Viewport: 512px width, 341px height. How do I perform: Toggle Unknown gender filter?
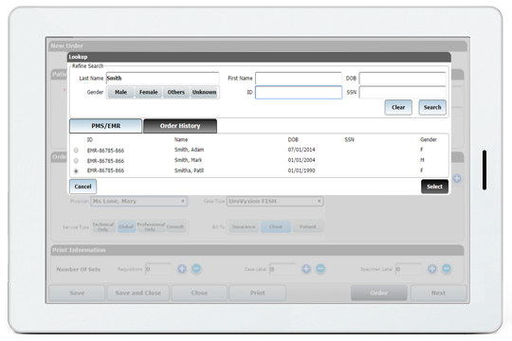(204, 92)
